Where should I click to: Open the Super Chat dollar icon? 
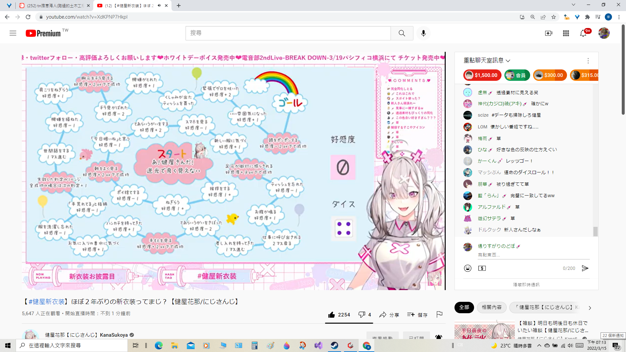482,268
